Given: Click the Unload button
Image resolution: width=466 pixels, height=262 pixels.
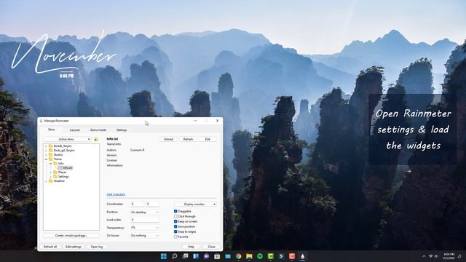Looking at the screenshot, I should (168, 139).
